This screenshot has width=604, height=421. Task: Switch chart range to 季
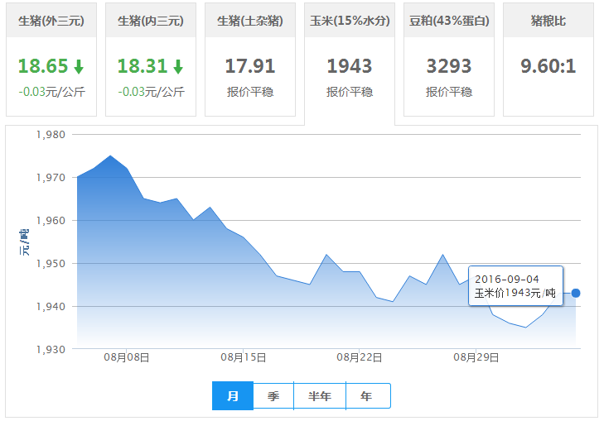tap(273, 395)
